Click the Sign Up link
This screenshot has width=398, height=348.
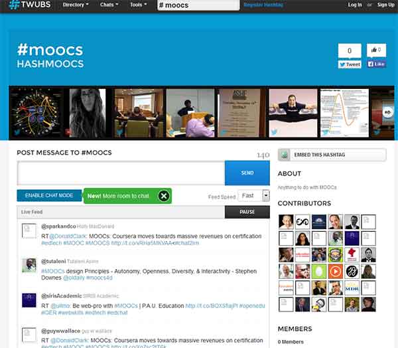click(x=386, y=5)
